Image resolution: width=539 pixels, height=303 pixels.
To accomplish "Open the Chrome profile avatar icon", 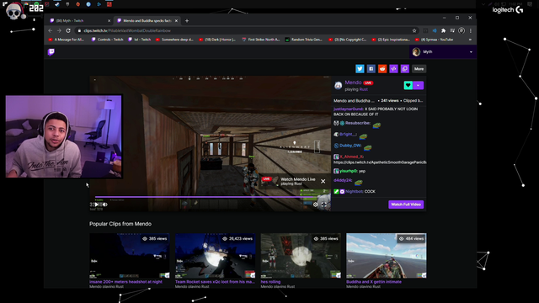I will (462, 30).
